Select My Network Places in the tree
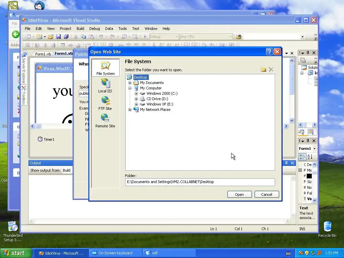This screenshot has width=344, height=258. 155,110
